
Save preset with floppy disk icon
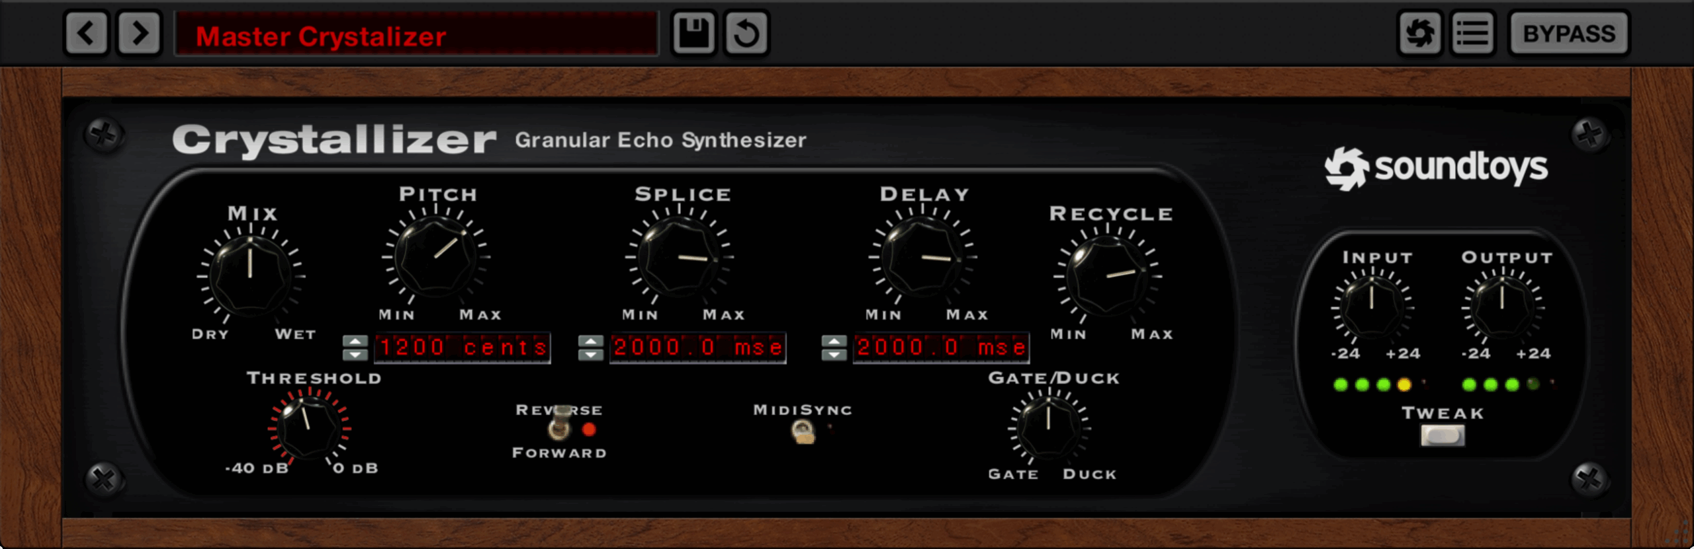[x=693, y=33]
